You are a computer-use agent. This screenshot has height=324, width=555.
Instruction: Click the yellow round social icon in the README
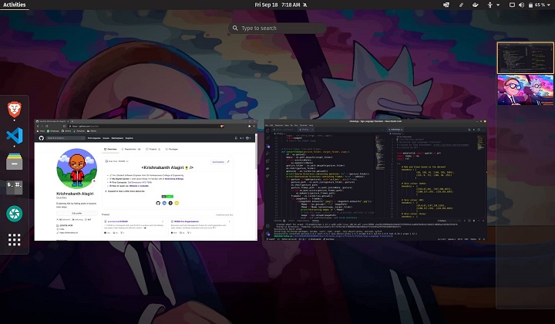(x=177, y=203)
